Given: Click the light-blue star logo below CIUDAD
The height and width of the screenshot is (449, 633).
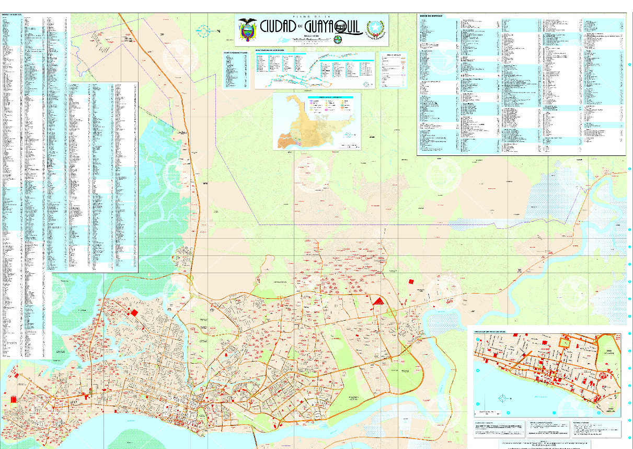Looking at the screenshot, I should click(283, 41).
